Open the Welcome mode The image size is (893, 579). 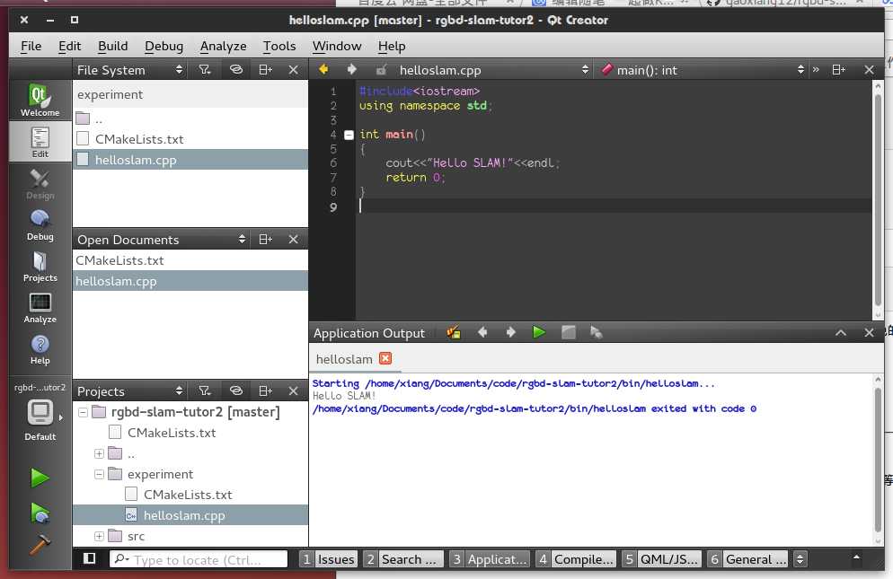(40, 100)
